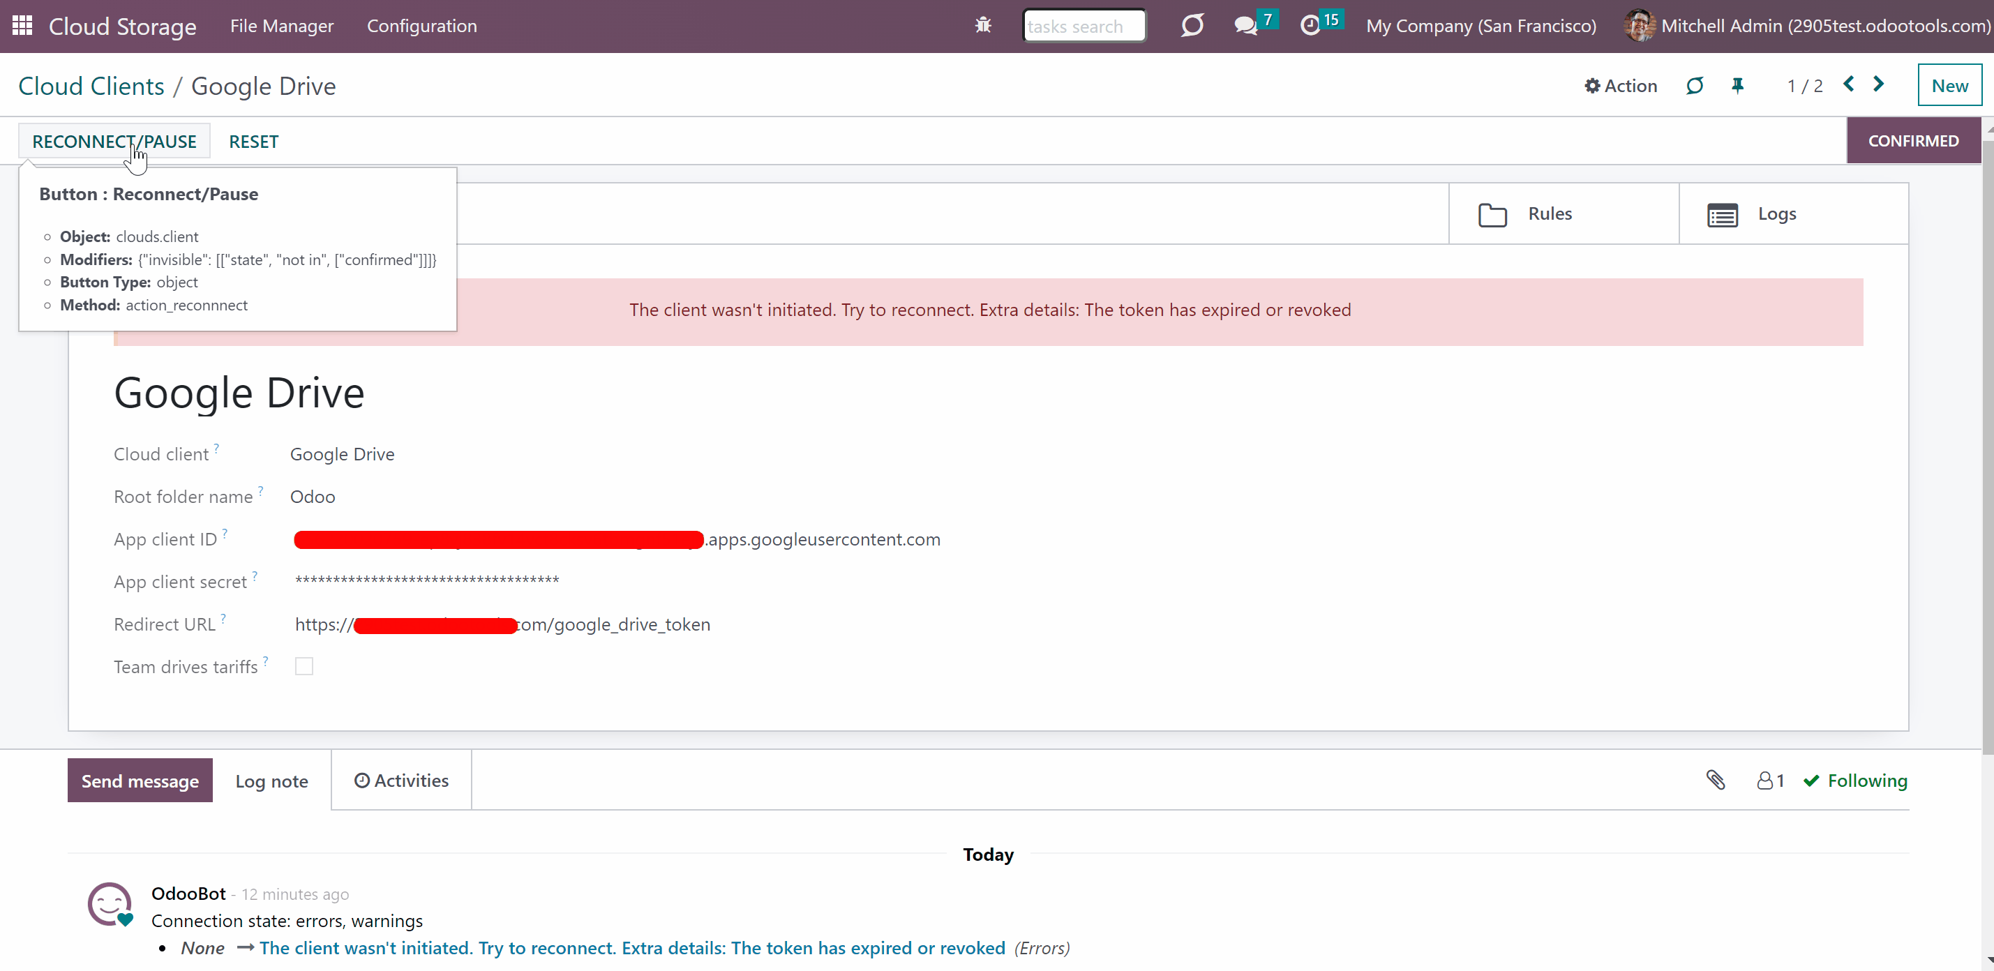Click the masked App client secret value
The width and height of the screenshot is (1994, 971).
coord(427,580)
